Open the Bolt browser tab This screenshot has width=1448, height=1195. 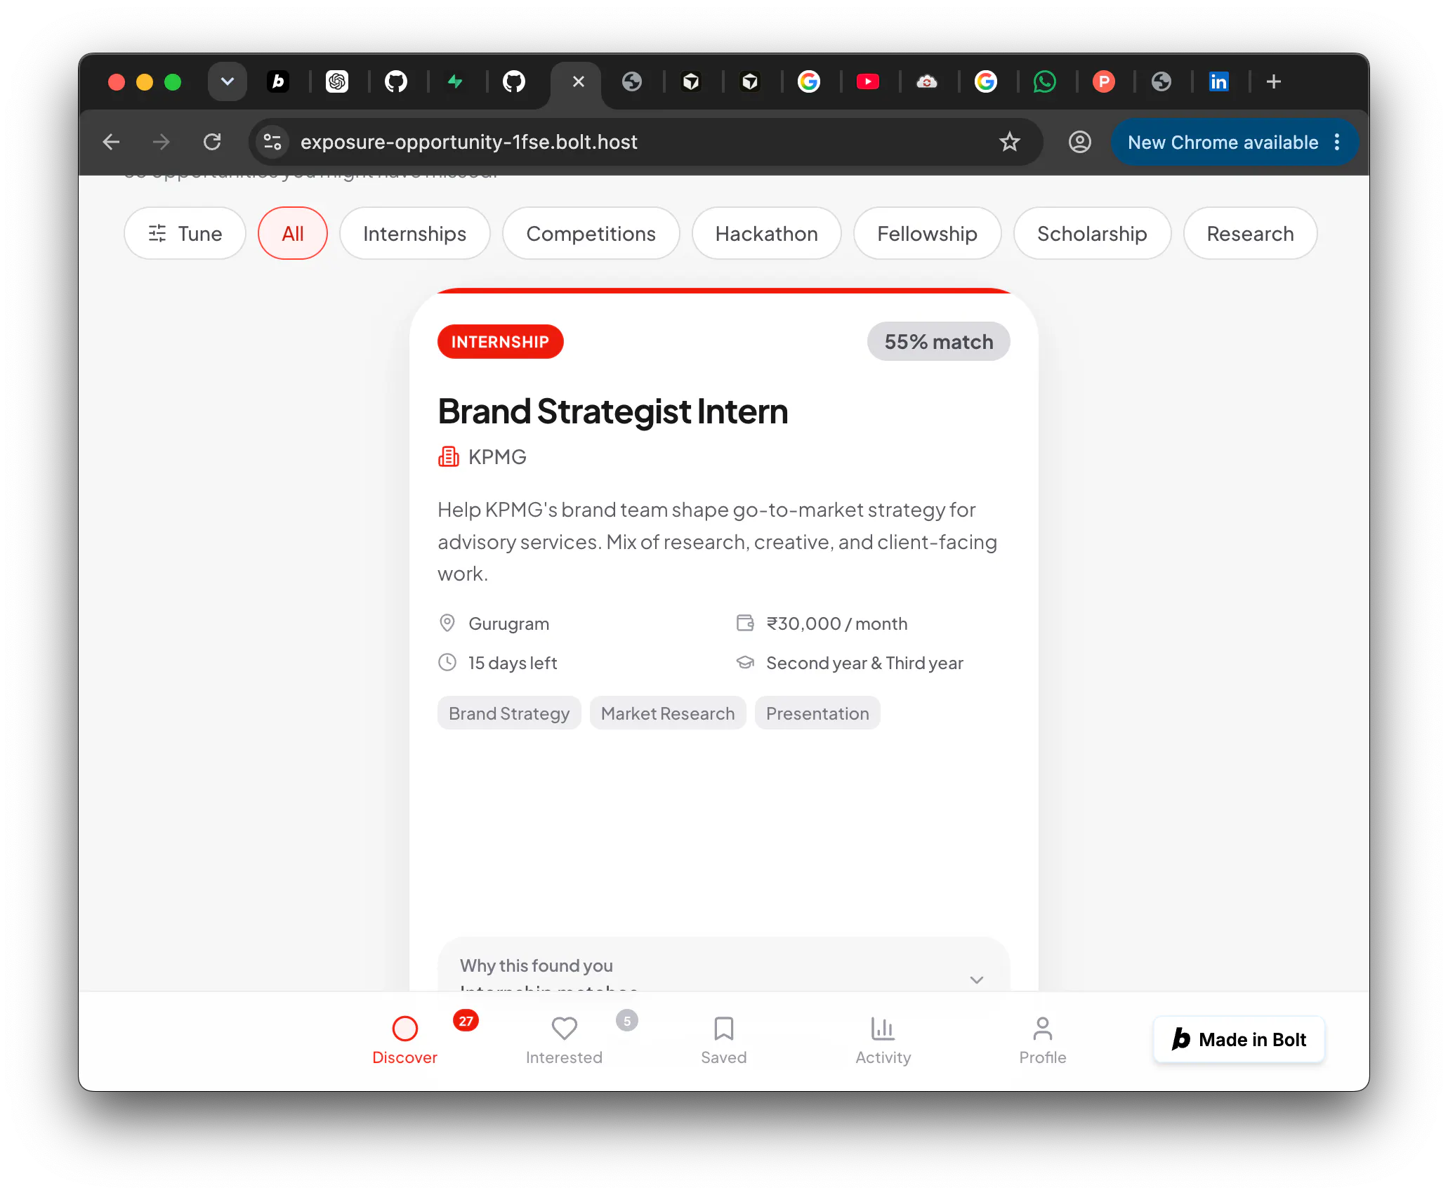pyautogui.click(x=278, y=82)
